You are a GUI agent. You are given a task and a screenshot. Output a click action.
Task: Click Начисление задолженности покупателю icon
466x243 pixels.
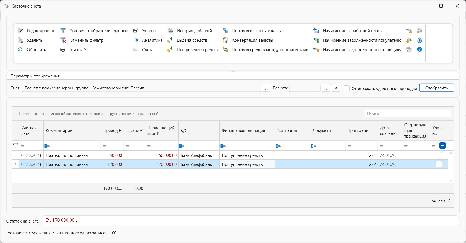click(316, 40)
